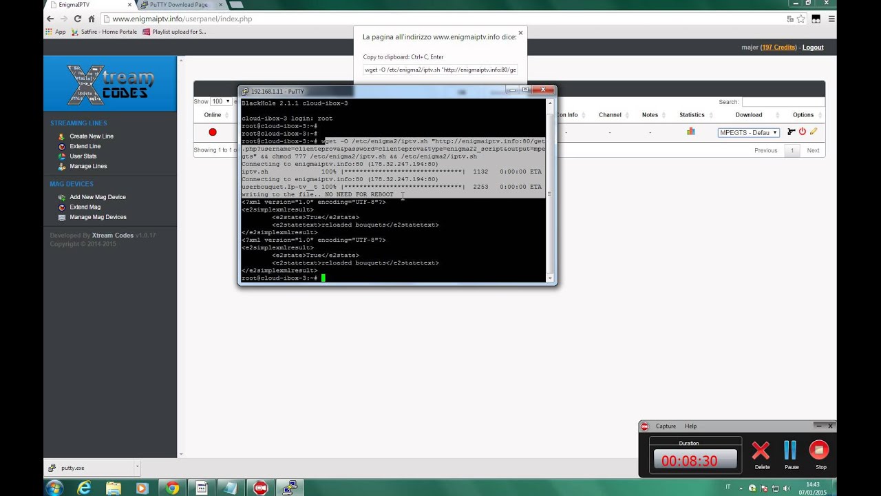Viewport: 881px width, 496px height.
Task: Open Playlist upload bookmark
Action: click(x=175, y=32)
